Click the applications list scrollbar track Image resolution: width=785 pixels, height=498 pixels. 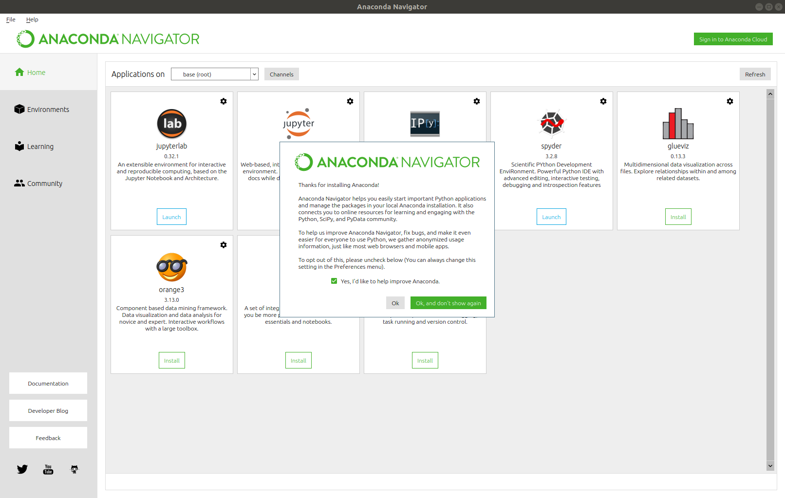pyautogui.click(x=770, y=280)
